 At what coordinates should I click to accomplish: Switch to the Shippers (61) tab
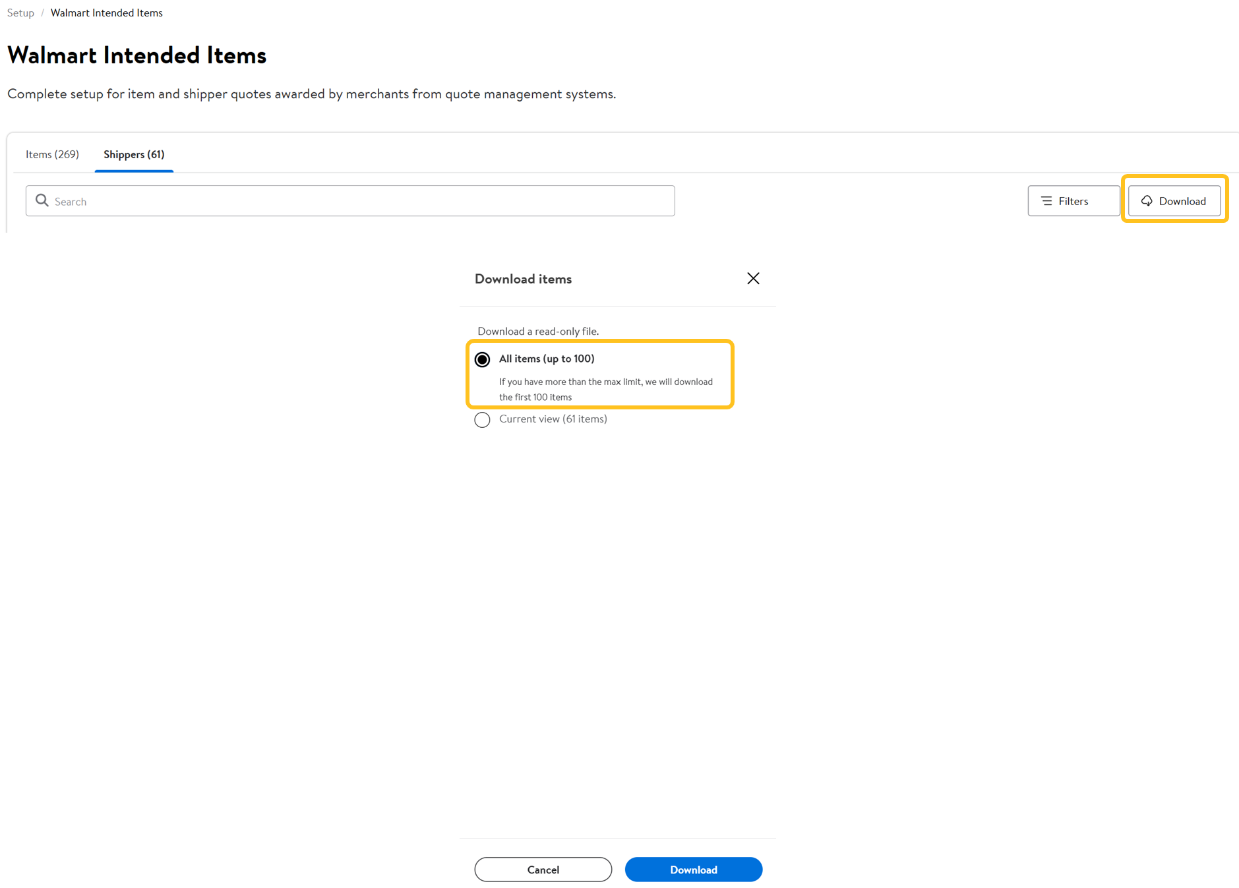coord(134,154)
